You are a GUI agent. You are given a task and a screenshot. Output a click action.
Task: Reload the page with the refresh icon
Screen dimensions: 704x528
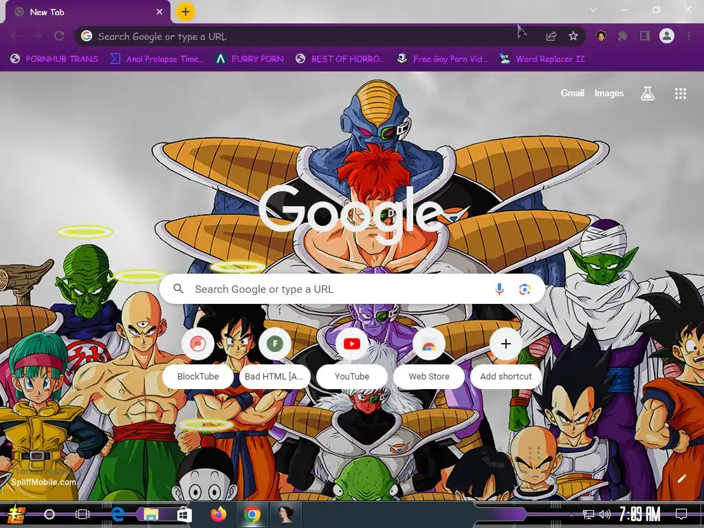pyautogui.click(x=59, y=36)
